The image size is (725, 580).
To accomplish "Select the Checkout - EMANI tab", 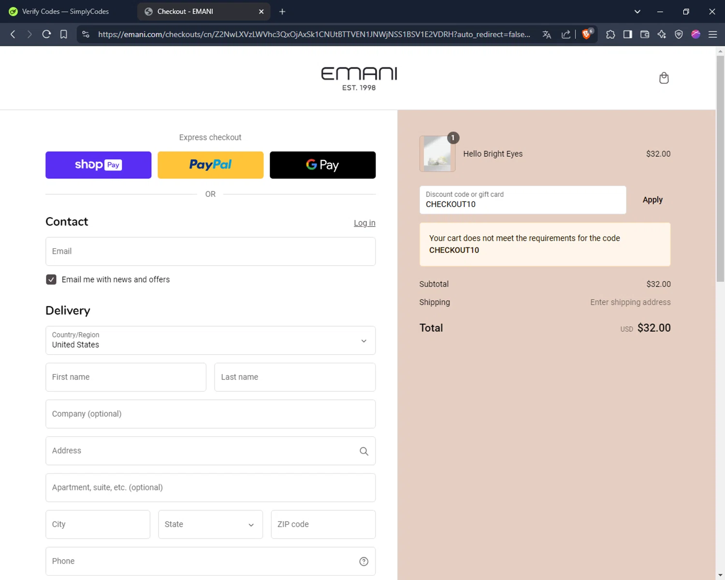I will [203, 12].
